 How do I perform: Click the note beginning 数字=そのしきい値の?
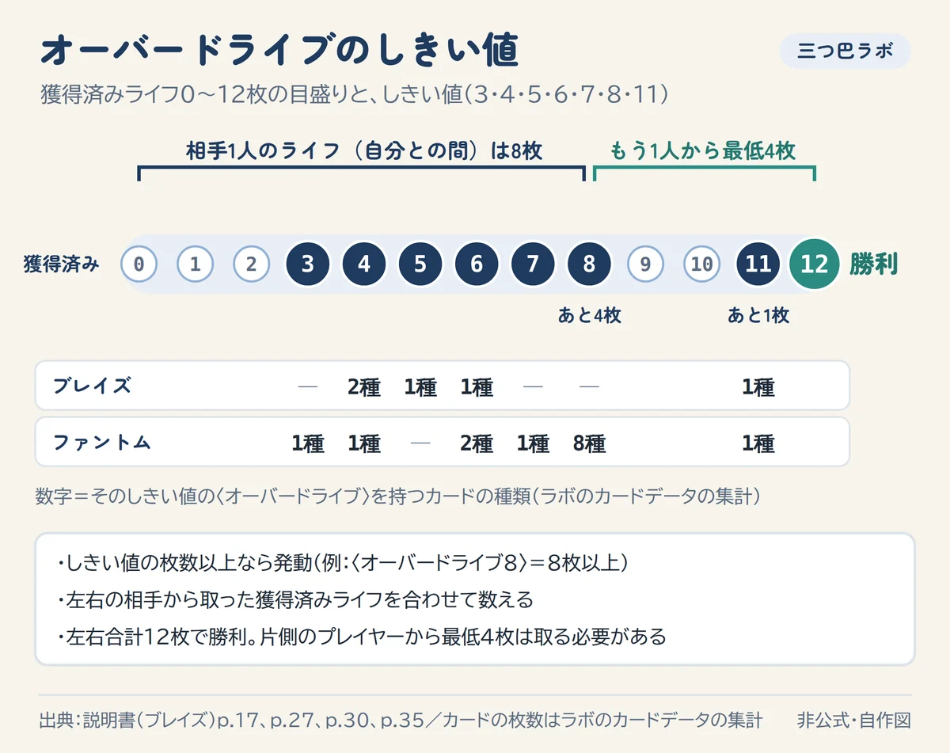click(398, 496)
